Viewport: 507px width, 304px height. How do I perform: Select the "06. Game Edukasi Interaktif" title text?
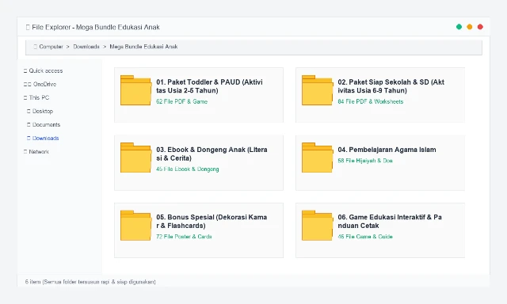point(390,222)
